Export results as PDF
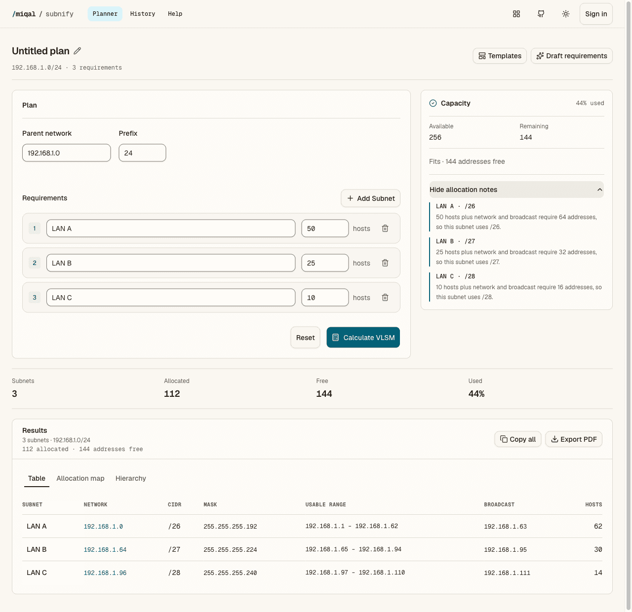The image size is (632, 612). [x=574, y=439]
